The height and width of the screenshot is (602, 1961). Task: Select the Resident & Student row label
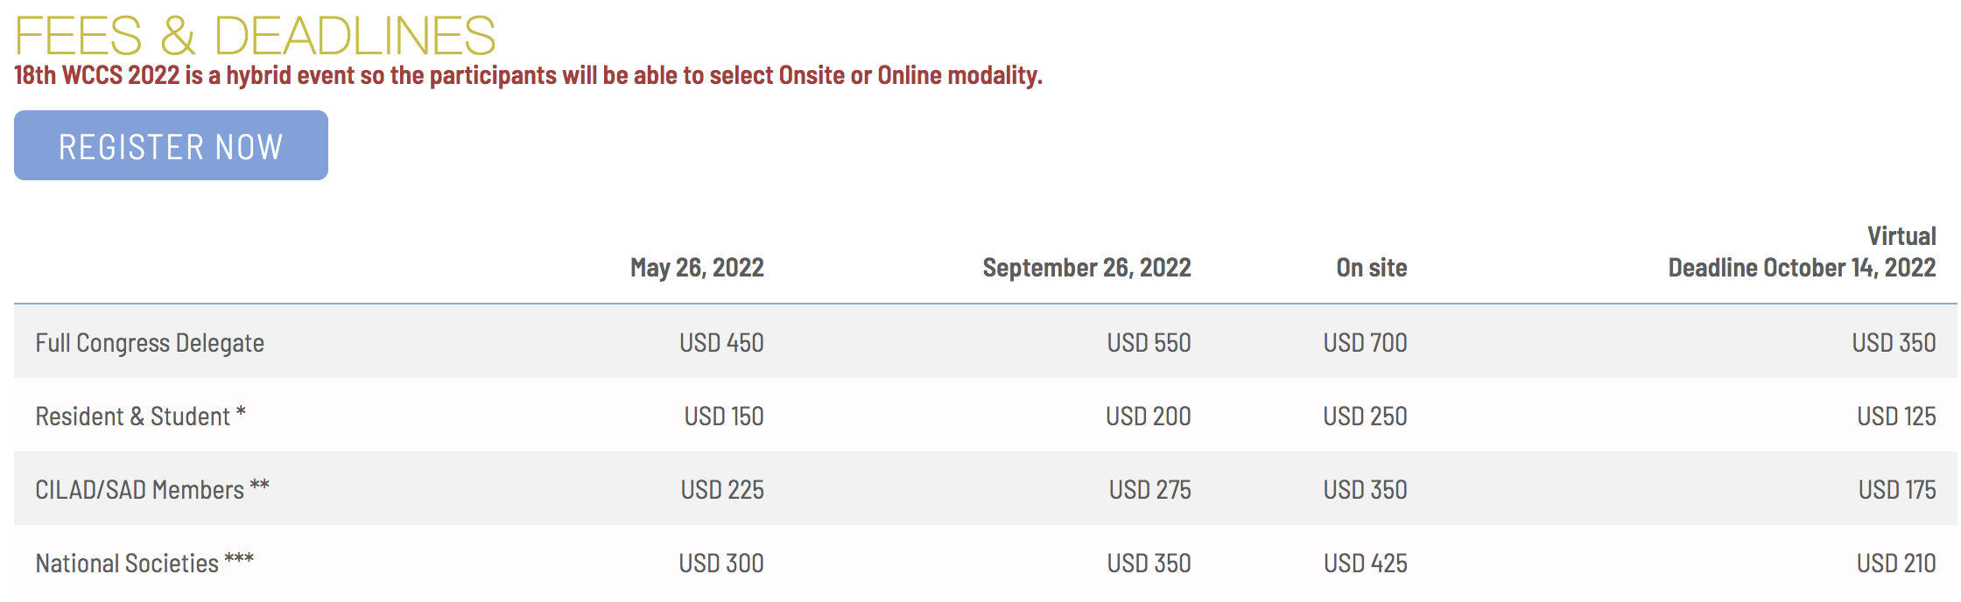coord(140,416)
